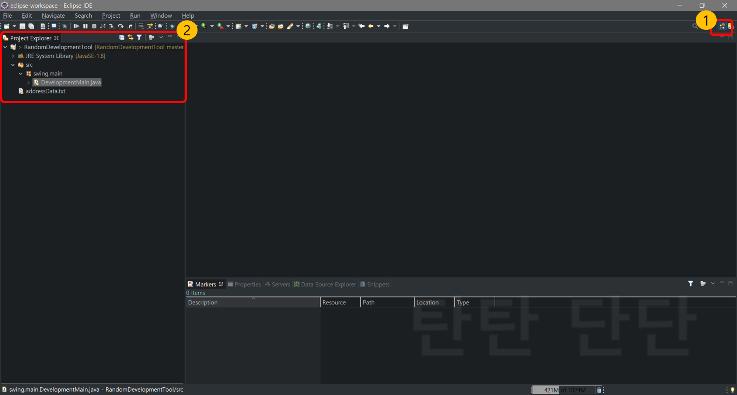This screenshot has height=395, width=737.
Task: Click the Disconnect debug icon
Action: tap(103, 26)
